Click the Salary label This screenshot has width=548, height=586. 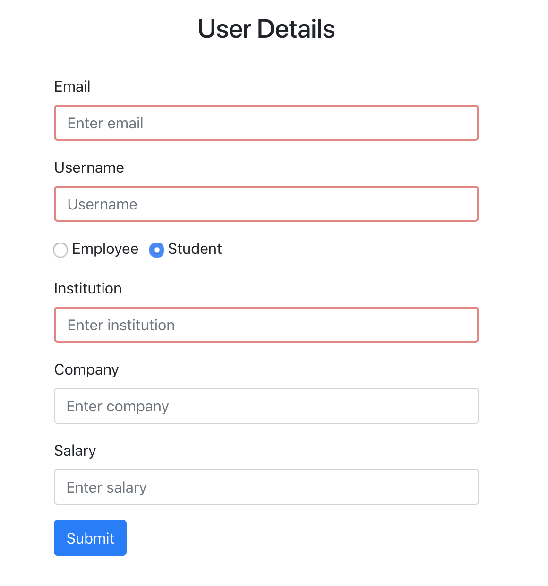point(75,451)
